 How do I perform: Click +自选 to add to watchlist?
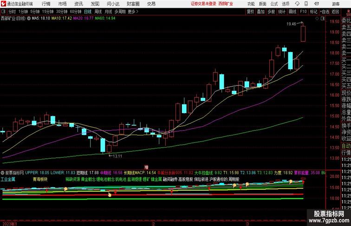[x=325, y=12]
